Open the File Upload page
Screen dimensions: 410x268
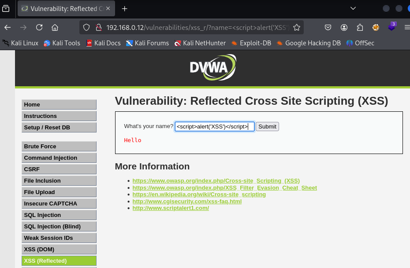[59, 192]
